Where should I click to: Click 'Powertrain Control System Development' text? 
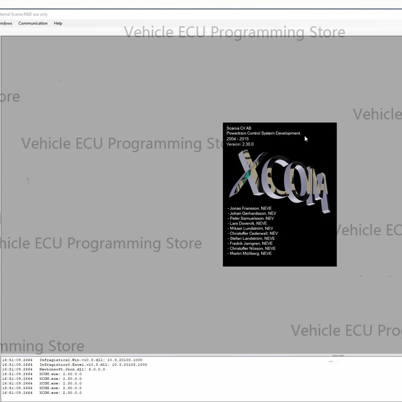pyautogui.click(x=263, y=133)
